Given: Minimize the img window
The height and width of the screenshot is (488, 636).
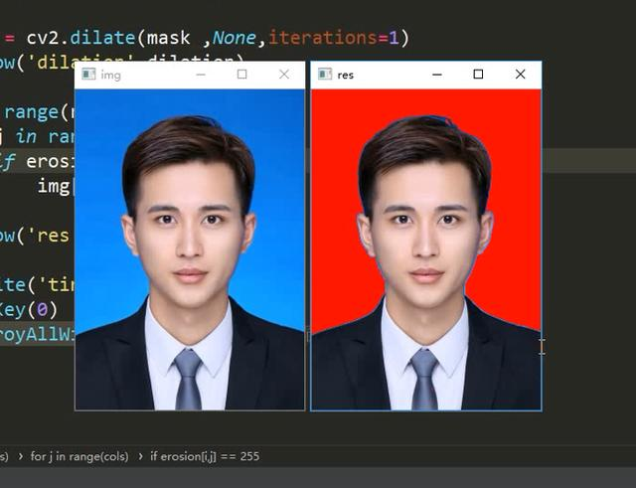Looking at the screenshot, I should pyautogui.click(x=201, y=75).
